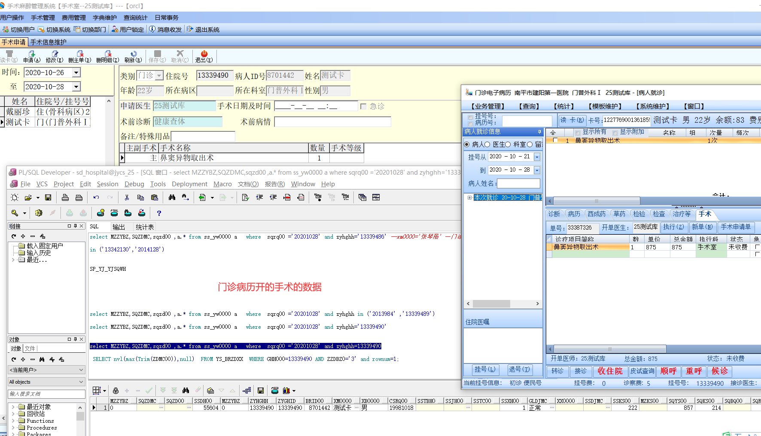Click the binoculars Query by Example icon in result toolbar
Viewport: 761px width, 436px height.
tap(186, 391)
